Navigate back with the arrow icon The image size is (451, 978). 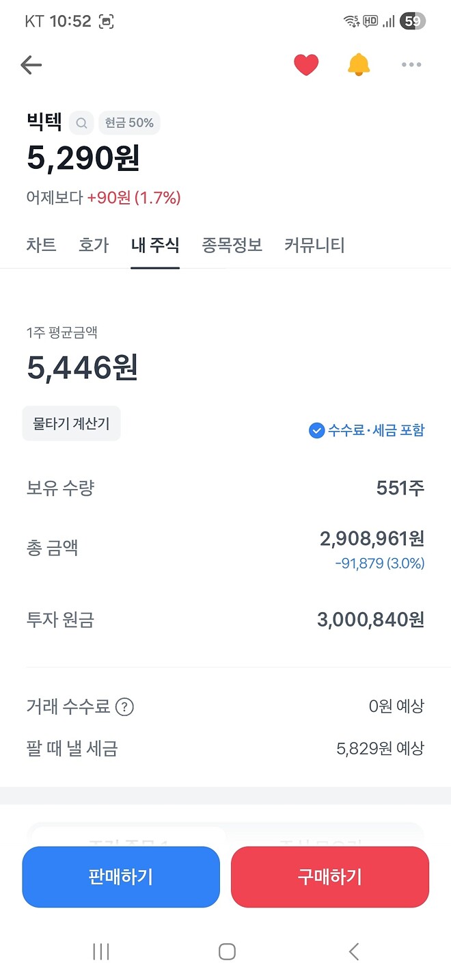30,64
